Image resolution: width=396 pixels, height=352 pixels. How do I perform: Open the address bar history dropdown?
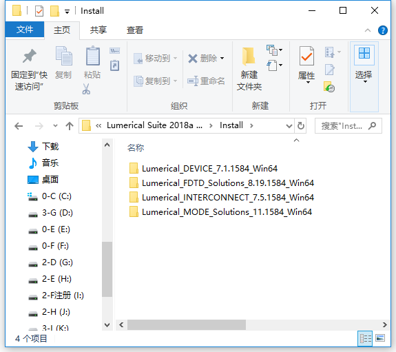point(289,125)
